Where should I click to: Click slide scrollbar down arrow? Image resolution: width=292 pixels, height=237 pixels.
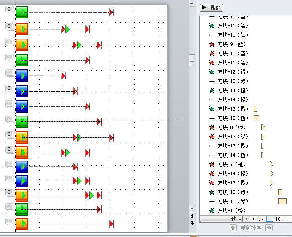(x=192, y=208)
